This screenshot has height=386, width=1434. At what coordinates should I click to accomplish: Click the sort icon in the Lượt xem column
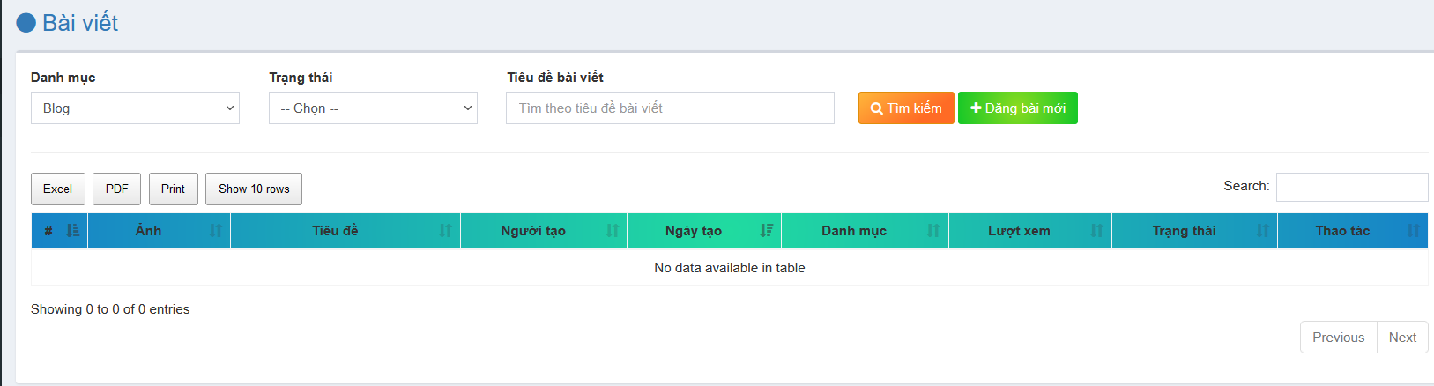[1096, 231]
